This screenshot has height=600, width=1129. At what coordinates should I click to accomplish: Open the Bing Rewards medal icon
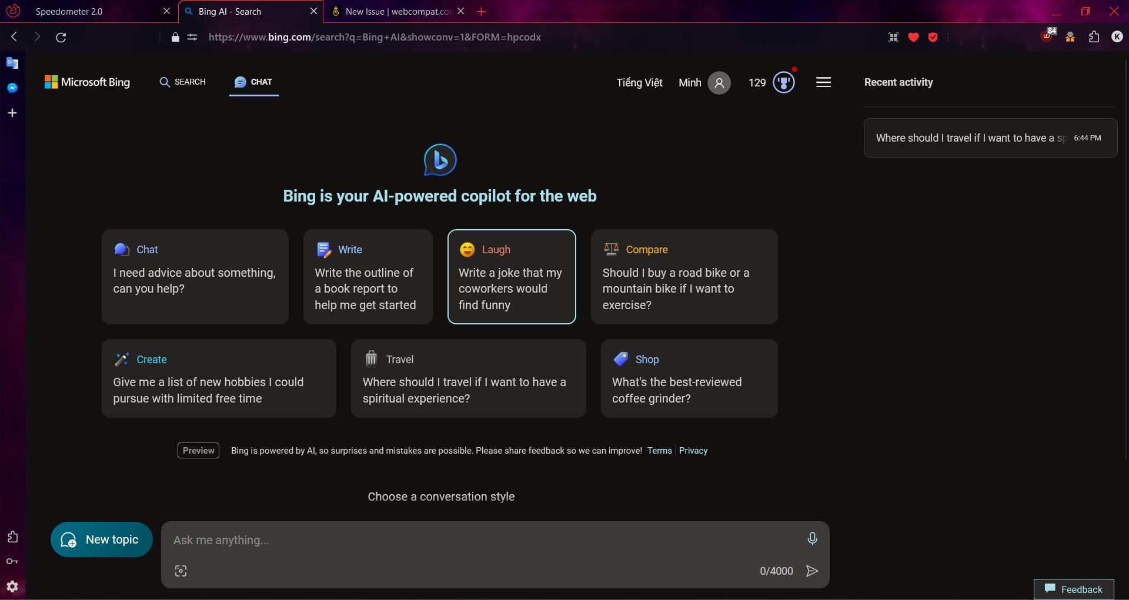(784, 82)
